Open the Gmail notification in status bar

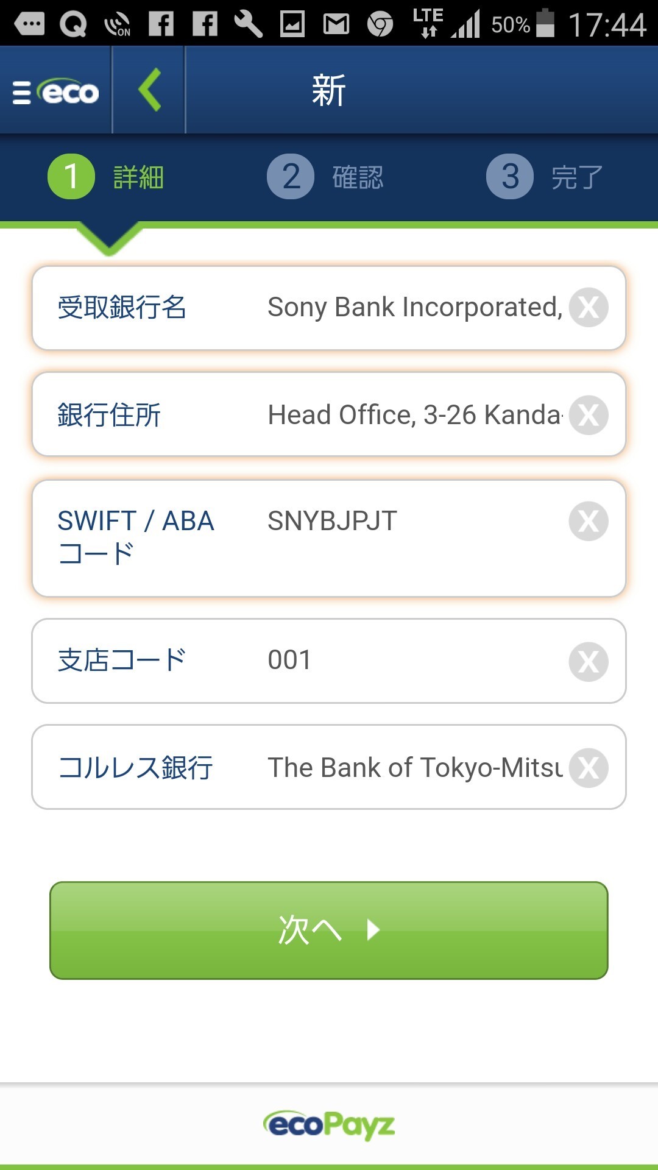click(336, 24)
